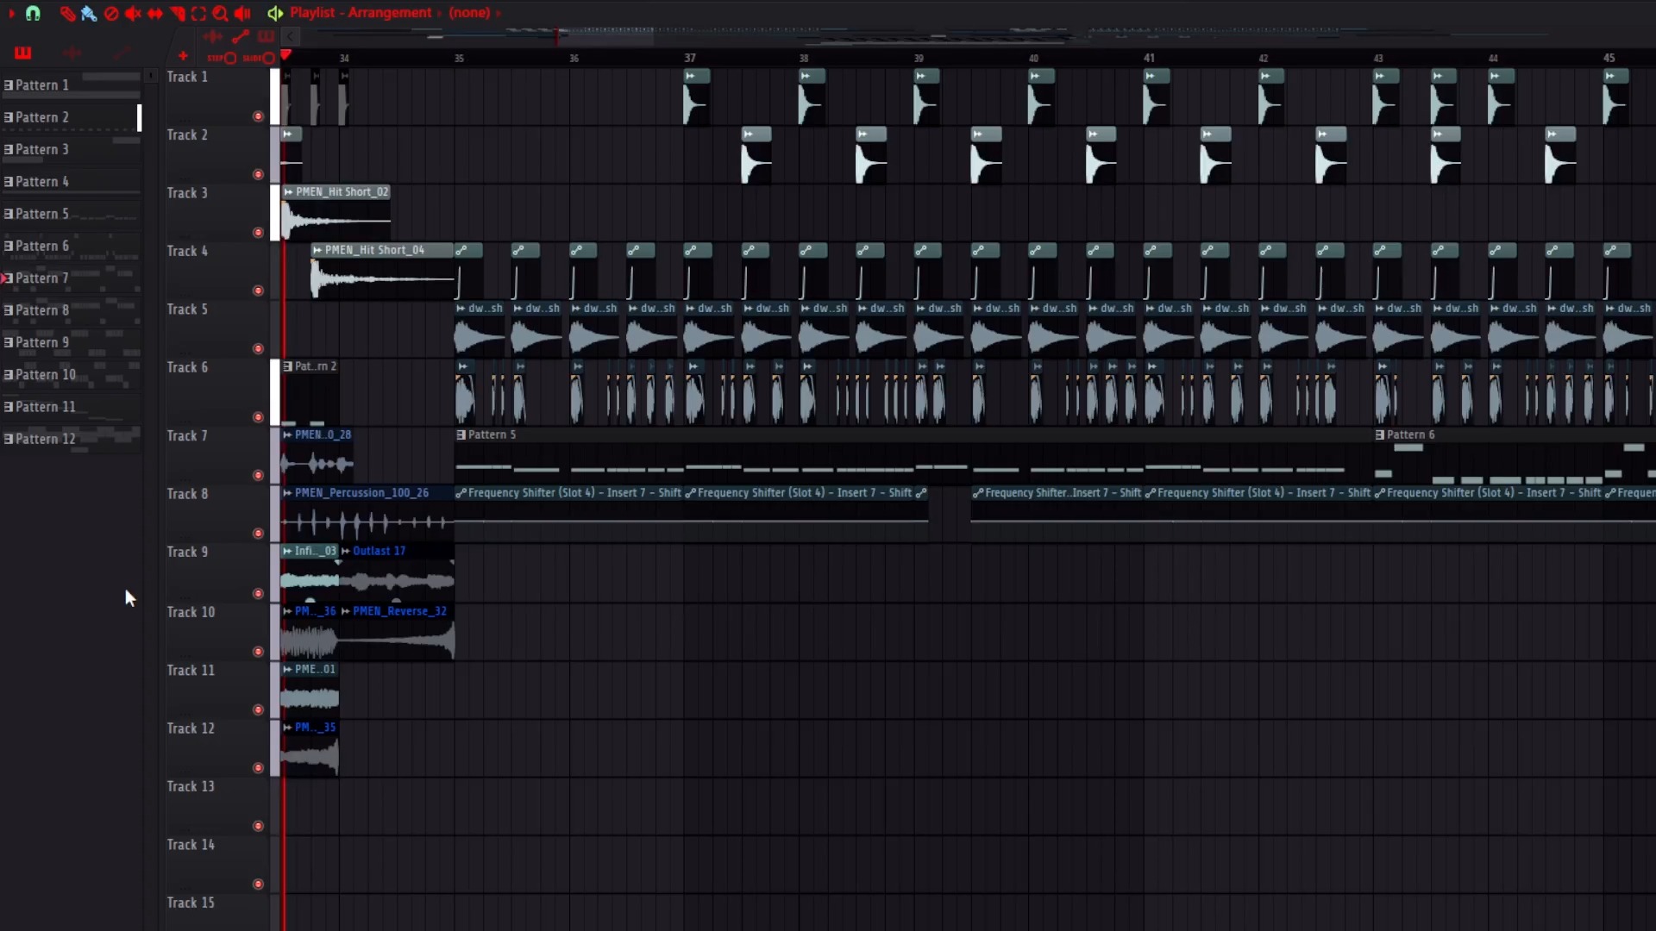Click the scroll-left arrow of overview bar
1656x931 pixels.
coord(292,36)
